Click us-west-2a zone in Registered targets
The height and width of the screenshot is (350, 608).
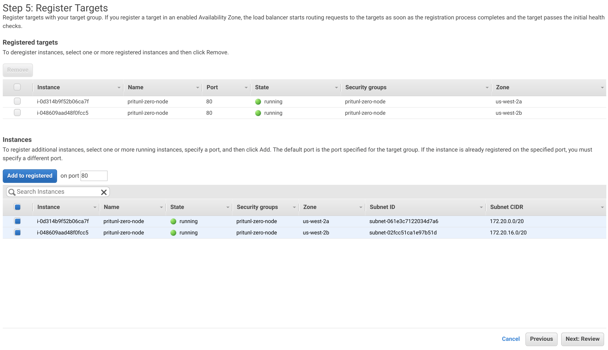point(509,101)
